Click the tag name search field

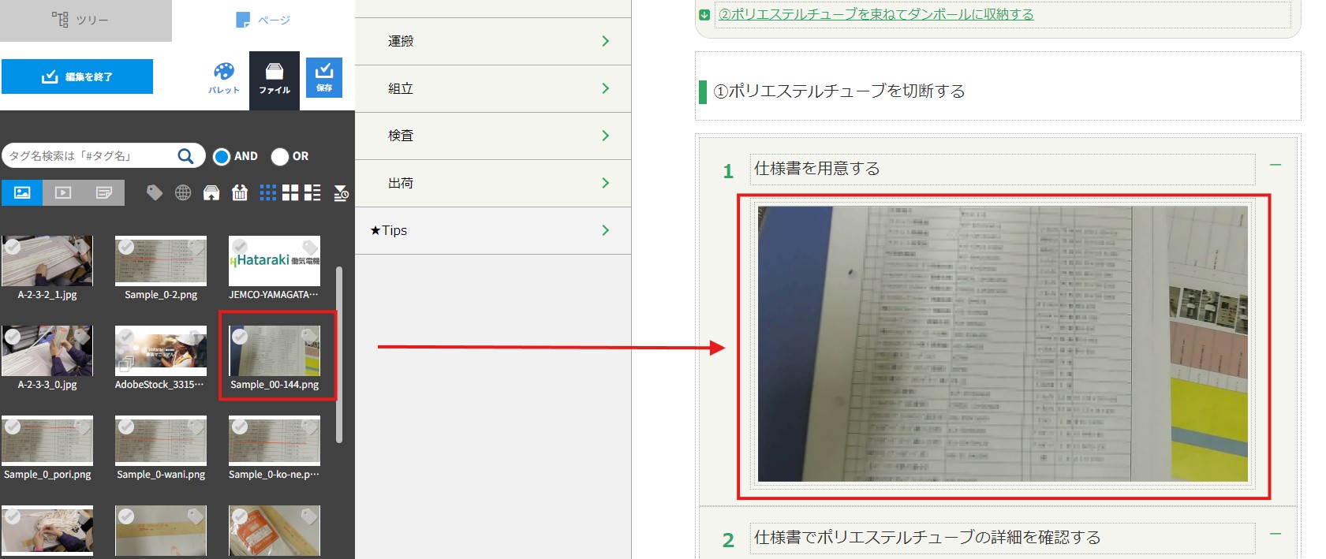click(91, 156)
